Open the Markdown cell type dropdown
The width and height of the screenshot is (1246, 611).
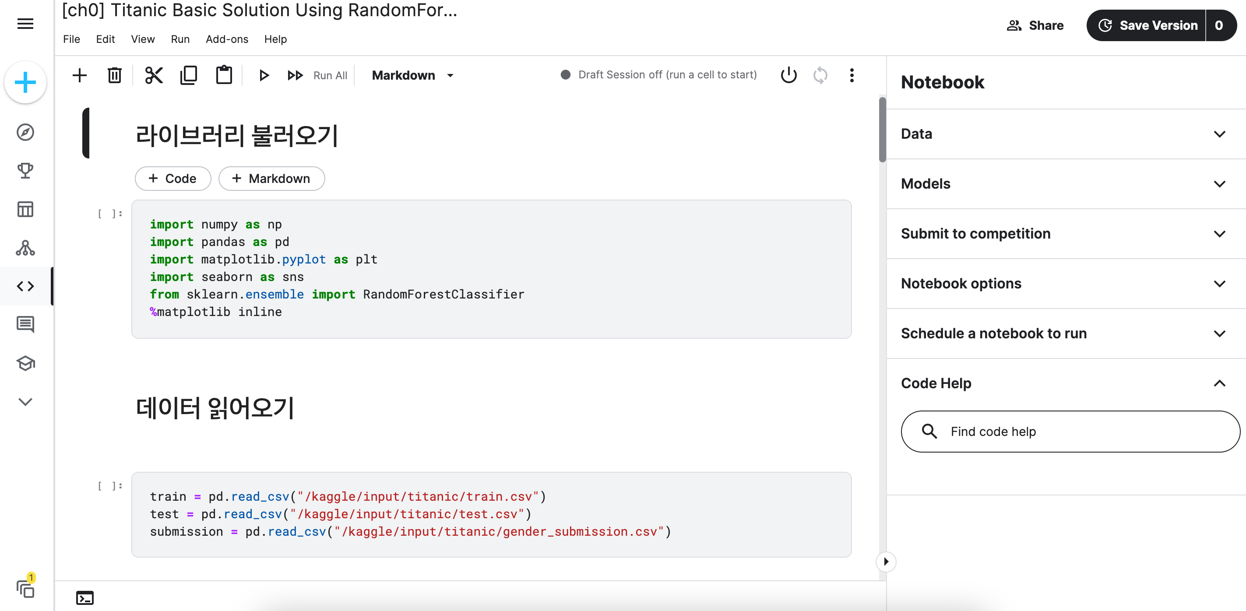(412, 75)
